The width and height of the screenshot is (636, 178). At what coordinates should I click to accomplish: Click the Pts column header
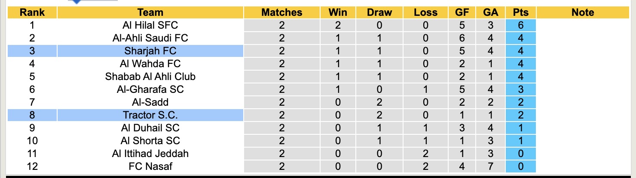pos(521,12)
